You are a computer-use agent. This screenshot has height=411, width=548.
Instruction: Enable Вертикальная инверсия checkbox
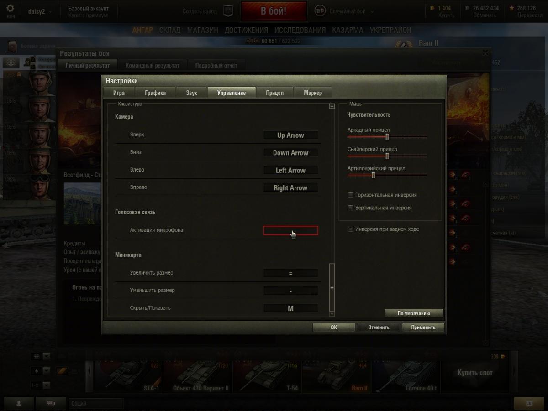click(351, 208)
